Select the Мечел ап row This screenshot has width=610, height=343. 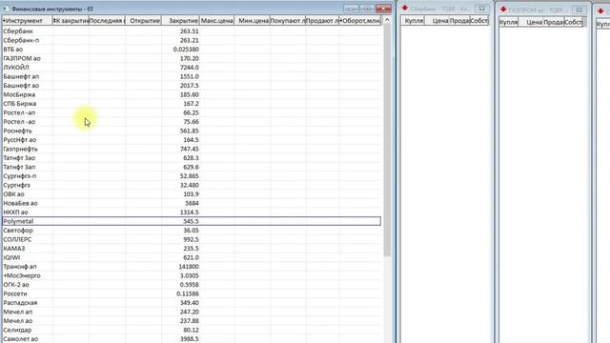tap(192, 312)
